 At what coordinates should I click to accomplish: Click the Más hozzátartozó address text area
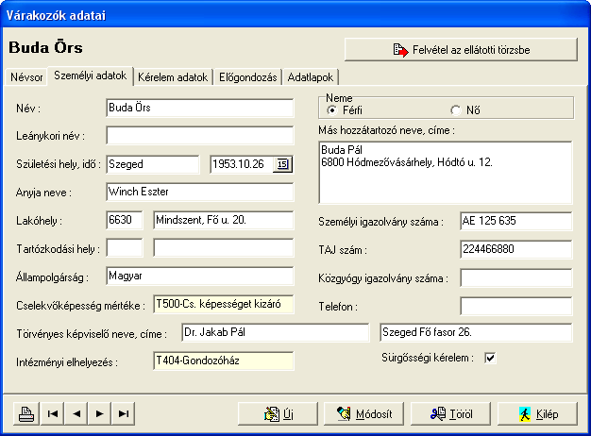pos(445,173)
